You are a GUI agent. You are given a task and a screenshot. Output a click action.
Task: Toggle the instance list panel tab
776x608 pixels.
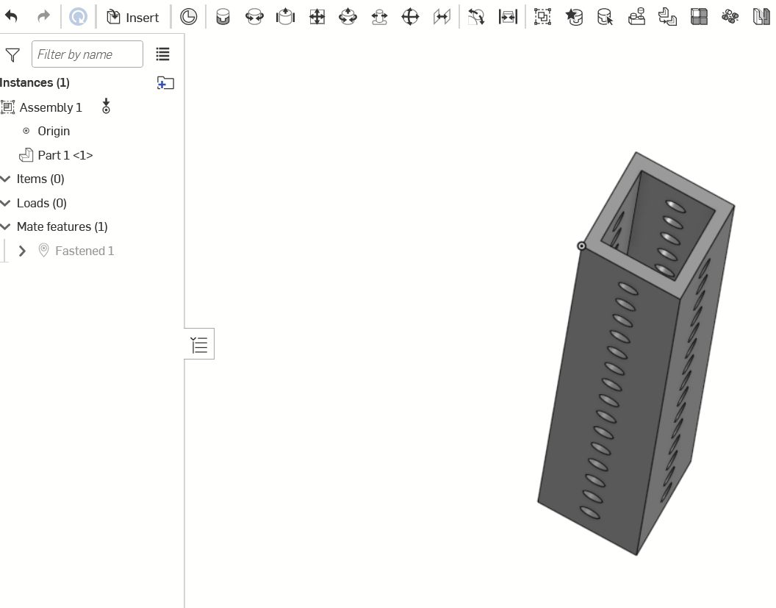point(199,344)
